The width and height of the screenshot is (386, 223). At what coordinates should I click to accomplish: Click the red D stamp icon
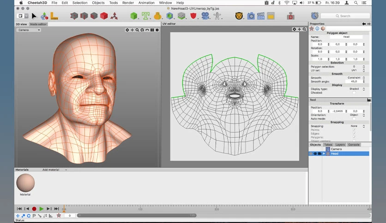point(291,16)
